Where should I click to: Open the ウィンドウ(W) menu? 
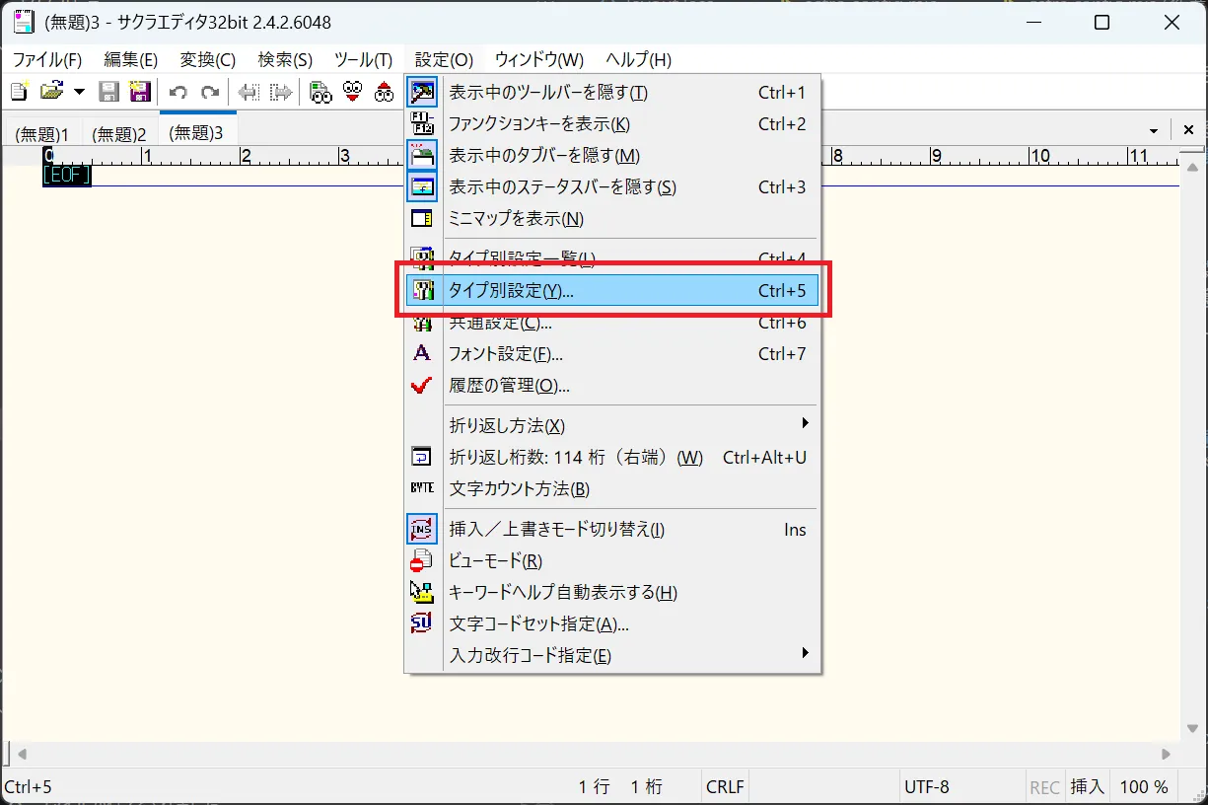pos(539,59)
